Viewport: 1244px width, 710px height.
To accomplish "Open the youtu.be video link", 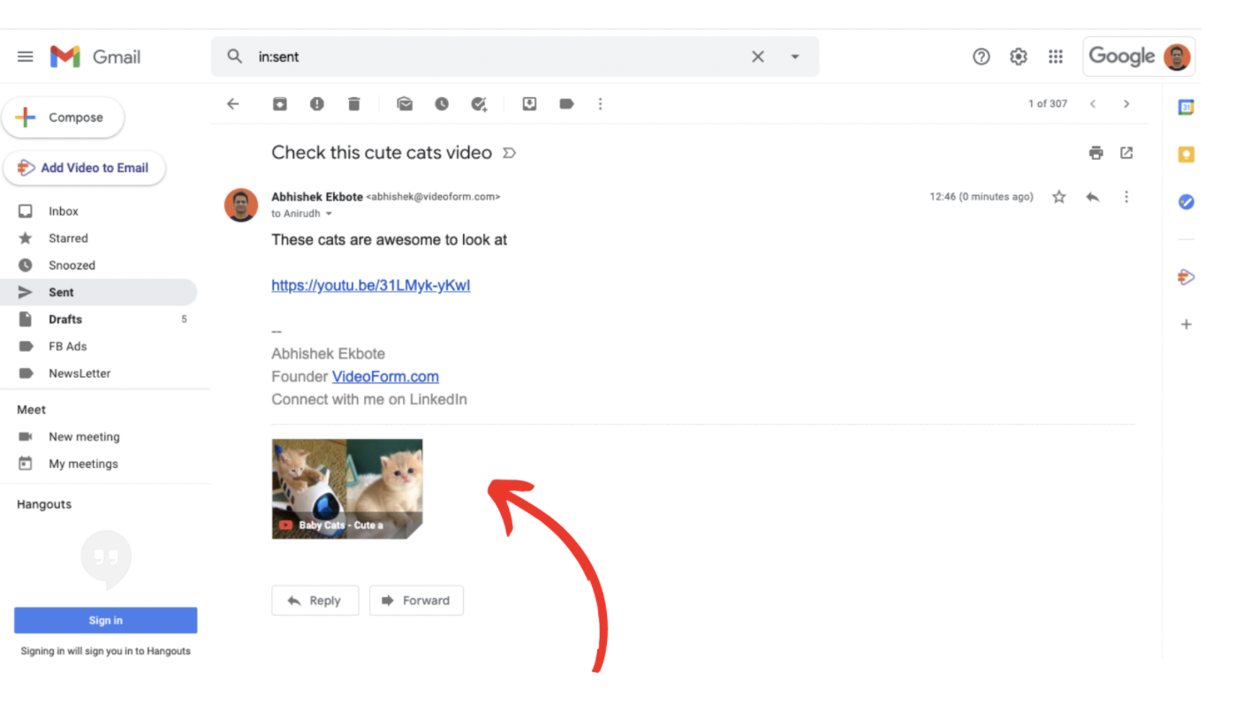I will (x=370, y=285).
